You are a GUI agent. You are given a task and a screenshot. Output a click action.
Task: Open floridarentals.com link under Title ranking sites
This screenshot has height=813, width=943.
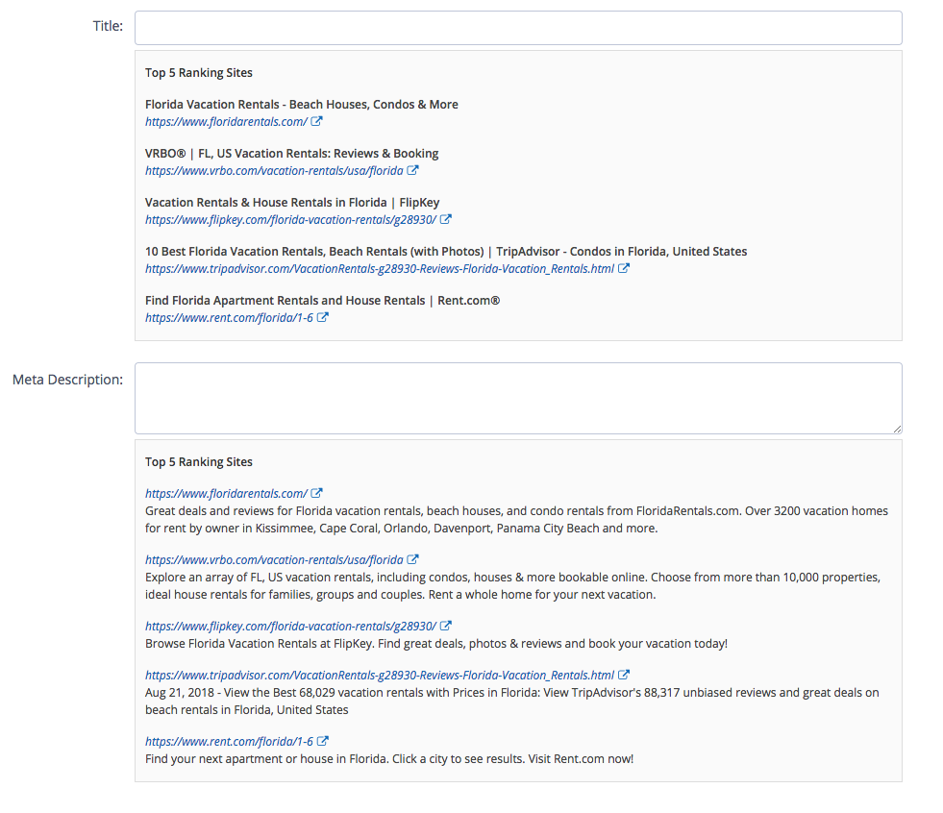(x=226, y=121)
